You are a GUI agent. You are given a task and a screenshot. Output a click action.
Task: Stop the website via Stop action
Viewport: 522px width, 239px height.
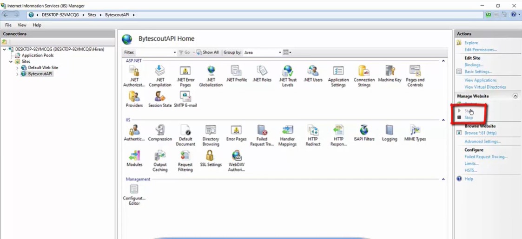469,118
